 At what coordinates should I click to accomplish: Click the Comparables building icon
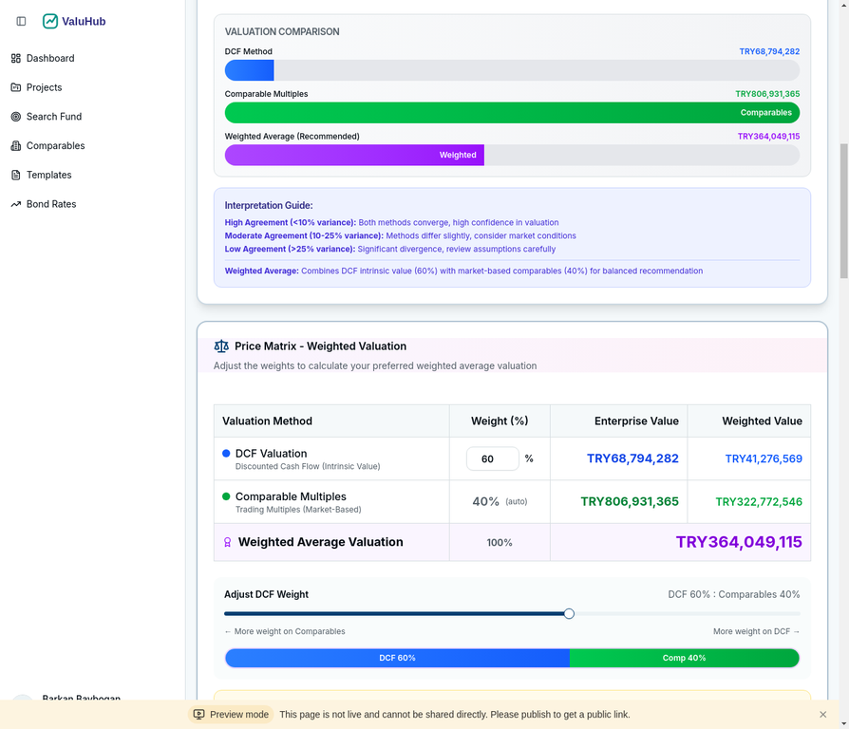(x=16, y=146)
